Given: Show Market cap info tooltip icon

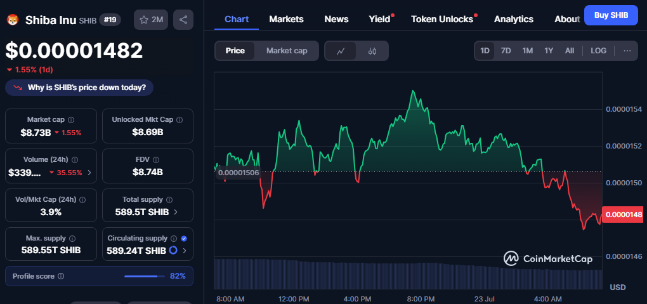Looking at the screenshot, I should [x=71, y=120].
